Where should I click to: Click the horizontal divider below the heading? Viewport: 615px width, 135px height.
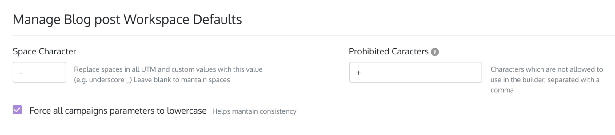click(x=313, y=36)
